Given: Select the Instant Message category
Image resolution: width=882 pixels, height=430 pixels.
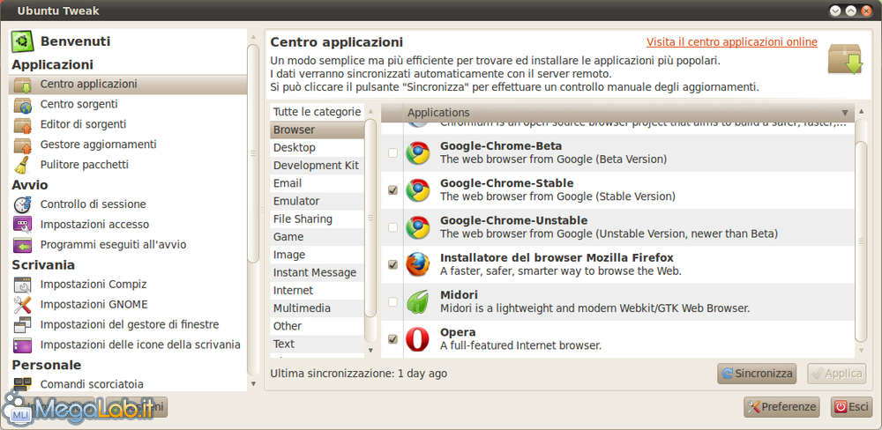Looking at the screenshot, I should coord(317,272).
